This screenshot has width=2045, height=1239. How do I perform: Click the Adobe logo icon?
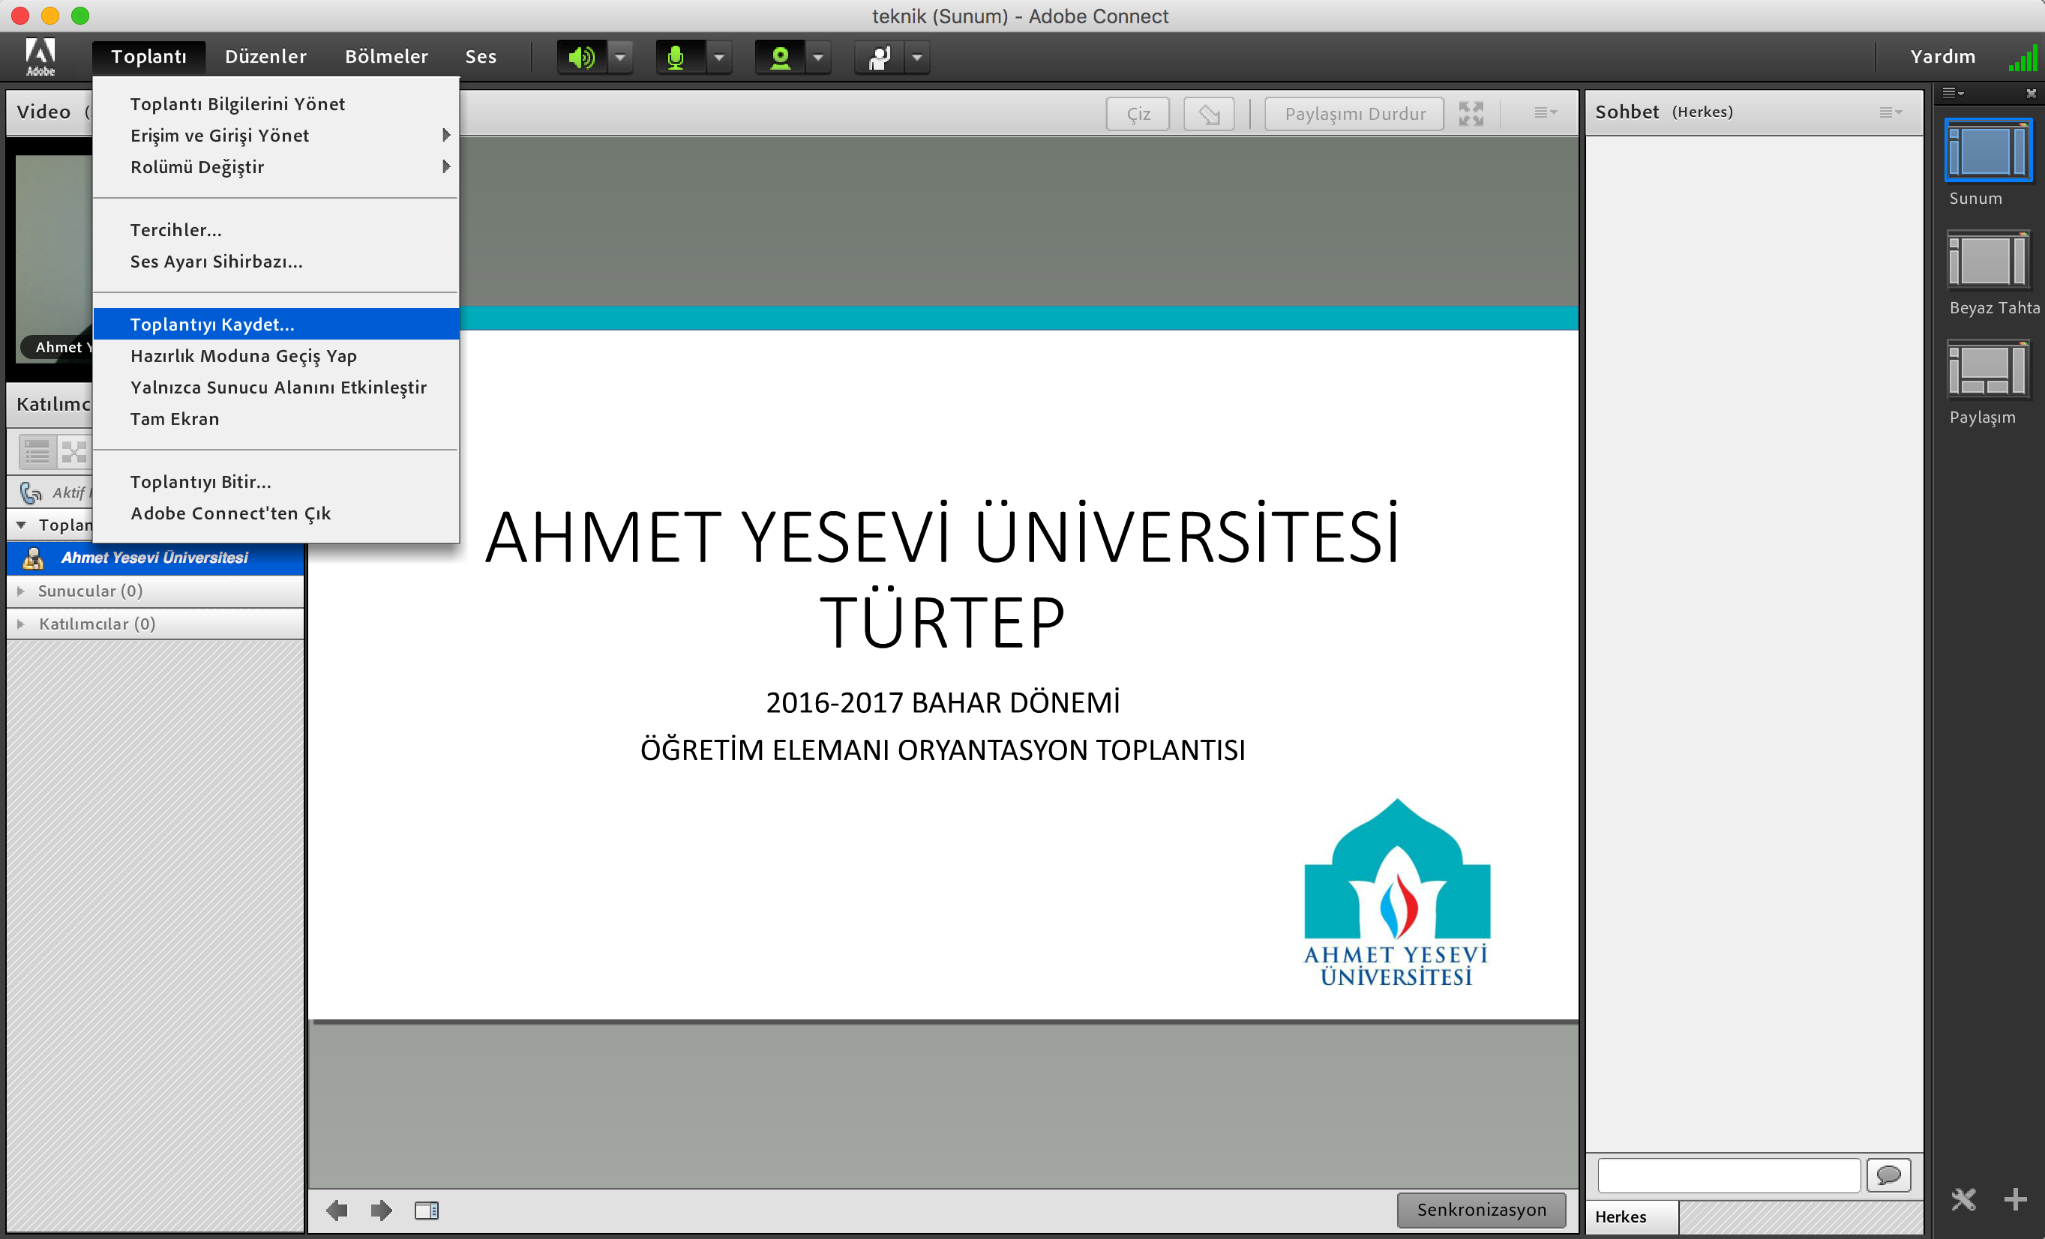pyautogui.click(x=40, y=56)
